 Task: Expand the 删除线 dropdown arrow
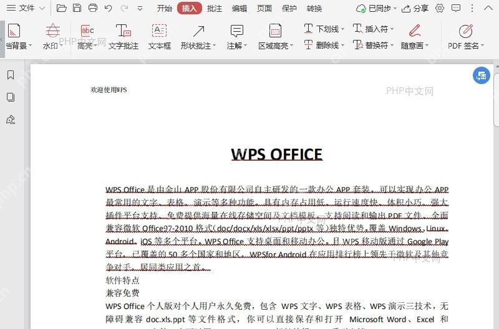click(x=342, y=45)
